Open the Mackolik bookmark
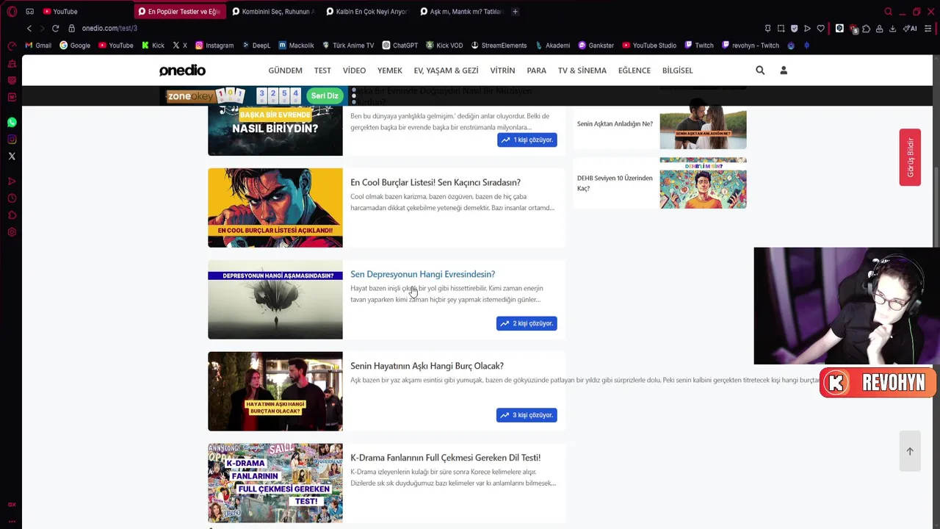Screen dimensions: 940x529 tap(297, 46)
